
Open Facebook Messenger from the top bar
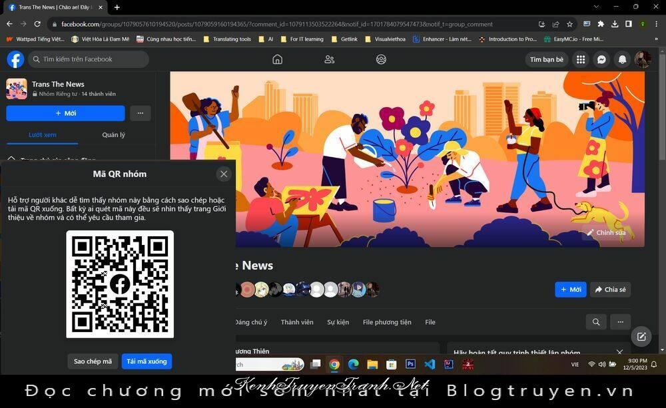pos(601,59)
